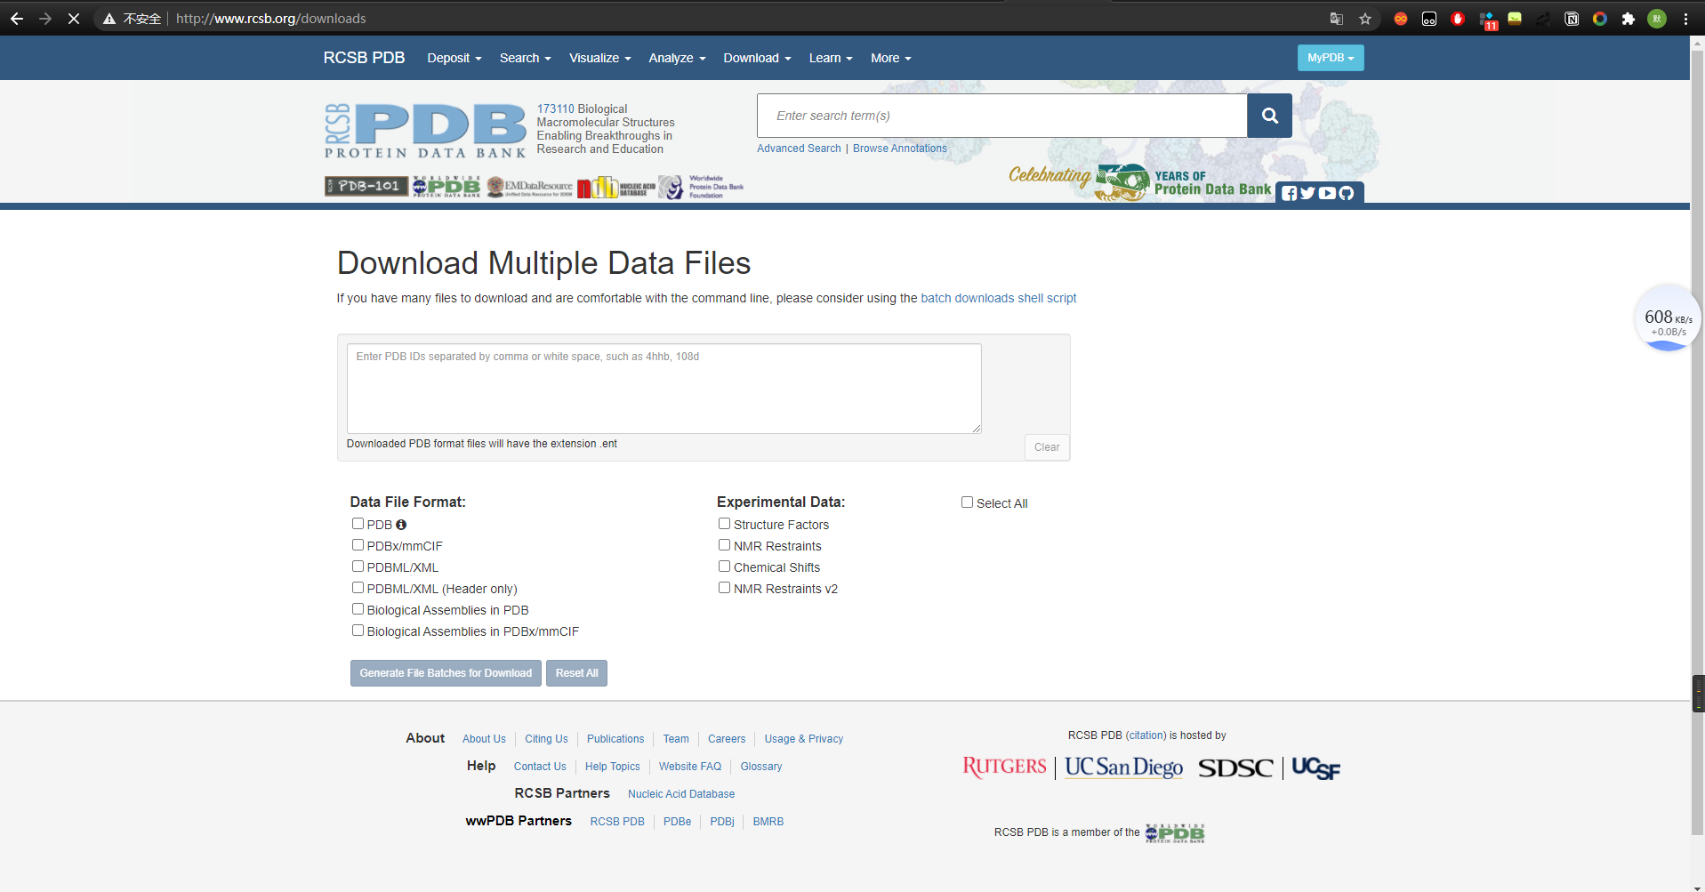Click the PDB-101 logo
The image size is (1705, 892).
tap(366, 186)
